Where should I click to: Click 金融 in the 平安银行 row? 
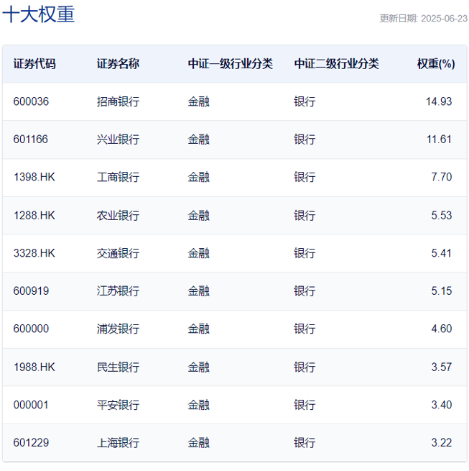tap(199, 406)
